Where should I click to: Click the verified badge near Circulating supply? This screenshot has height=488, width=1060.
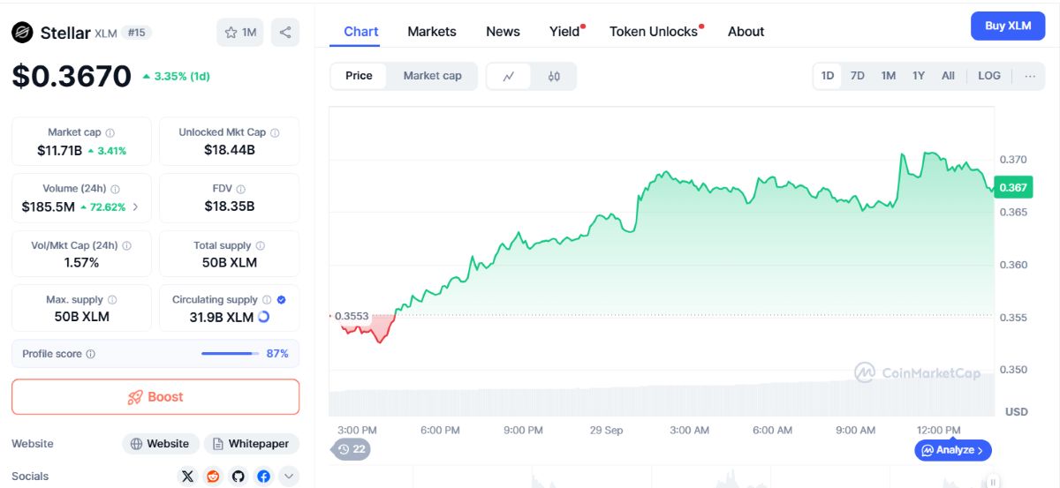coord(281,300)
